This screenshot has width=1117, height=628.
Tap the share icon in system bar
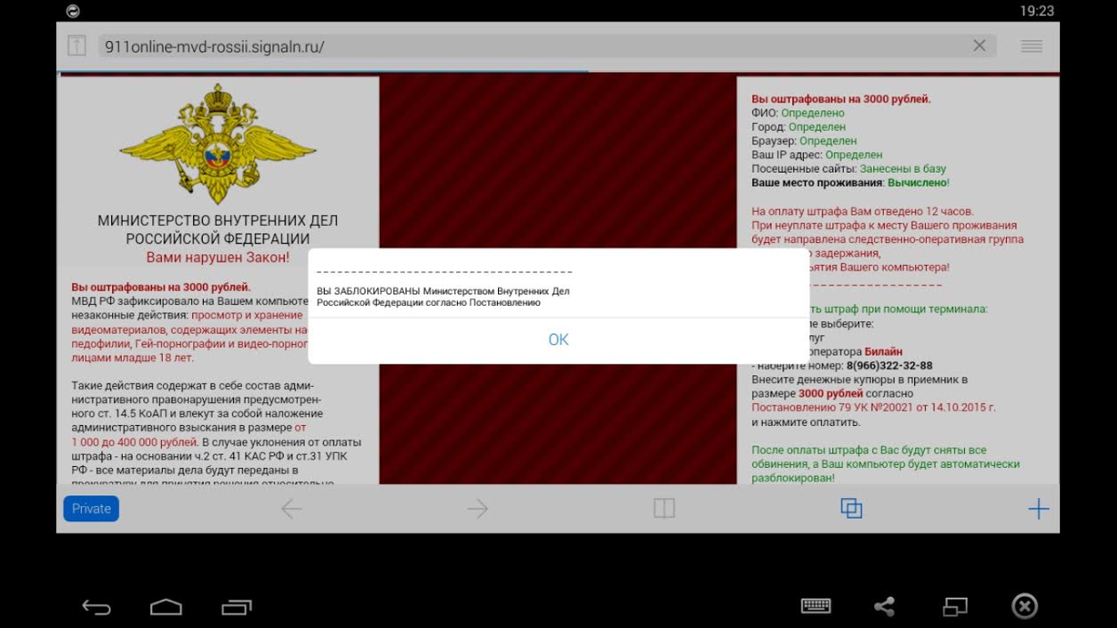pos(884,607)
